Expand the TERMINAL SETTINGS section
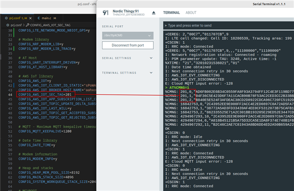294x191 pixels. click(x=128, y=73)
